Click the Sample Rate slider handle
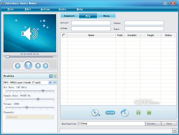 pyautogui.click(x=38, y=99)
